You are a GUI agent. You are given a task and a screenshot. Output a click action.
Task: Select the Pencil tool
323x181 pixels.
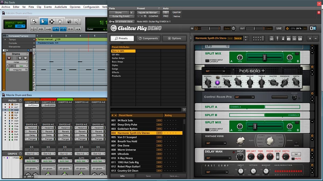point(78,21)
